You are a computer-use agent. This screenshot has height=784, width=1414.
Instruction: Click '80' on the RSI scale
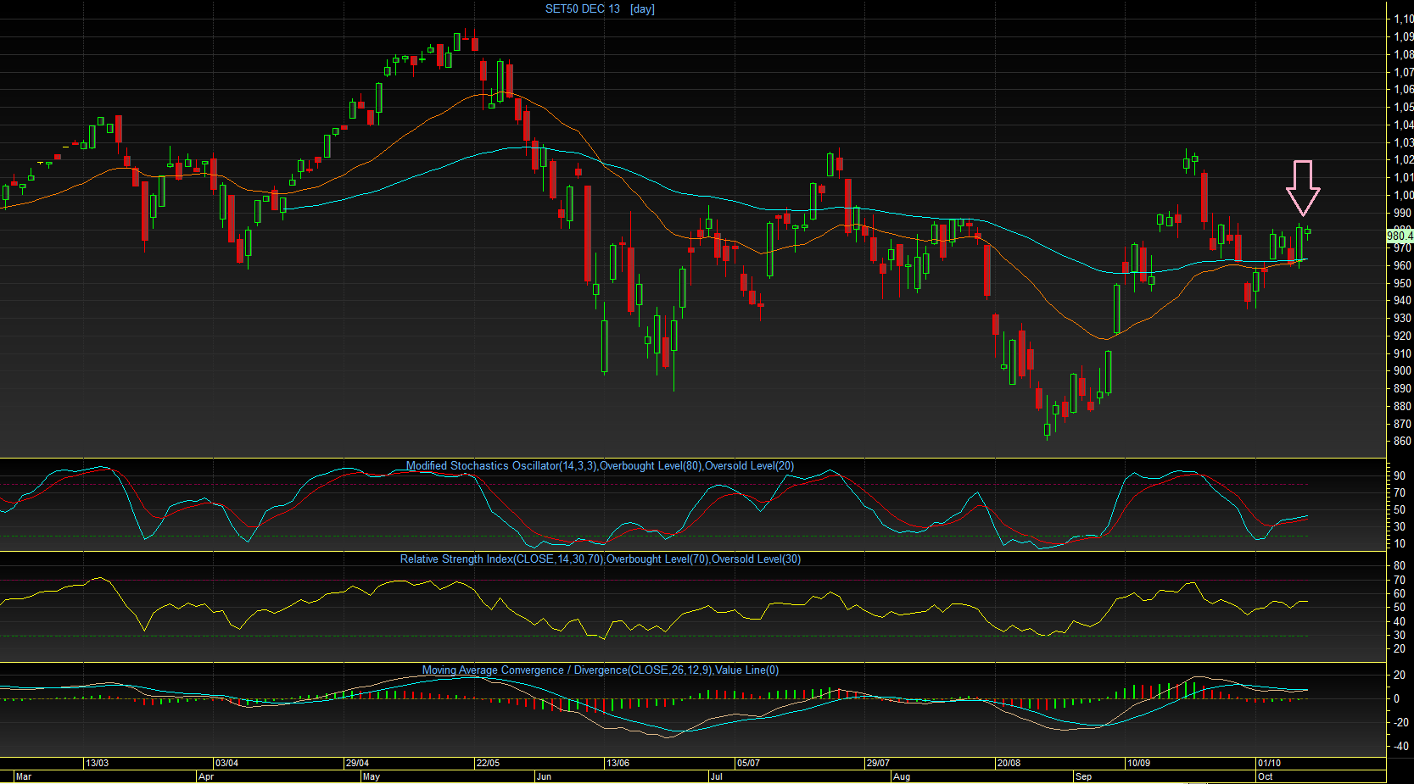point(1400,565)
